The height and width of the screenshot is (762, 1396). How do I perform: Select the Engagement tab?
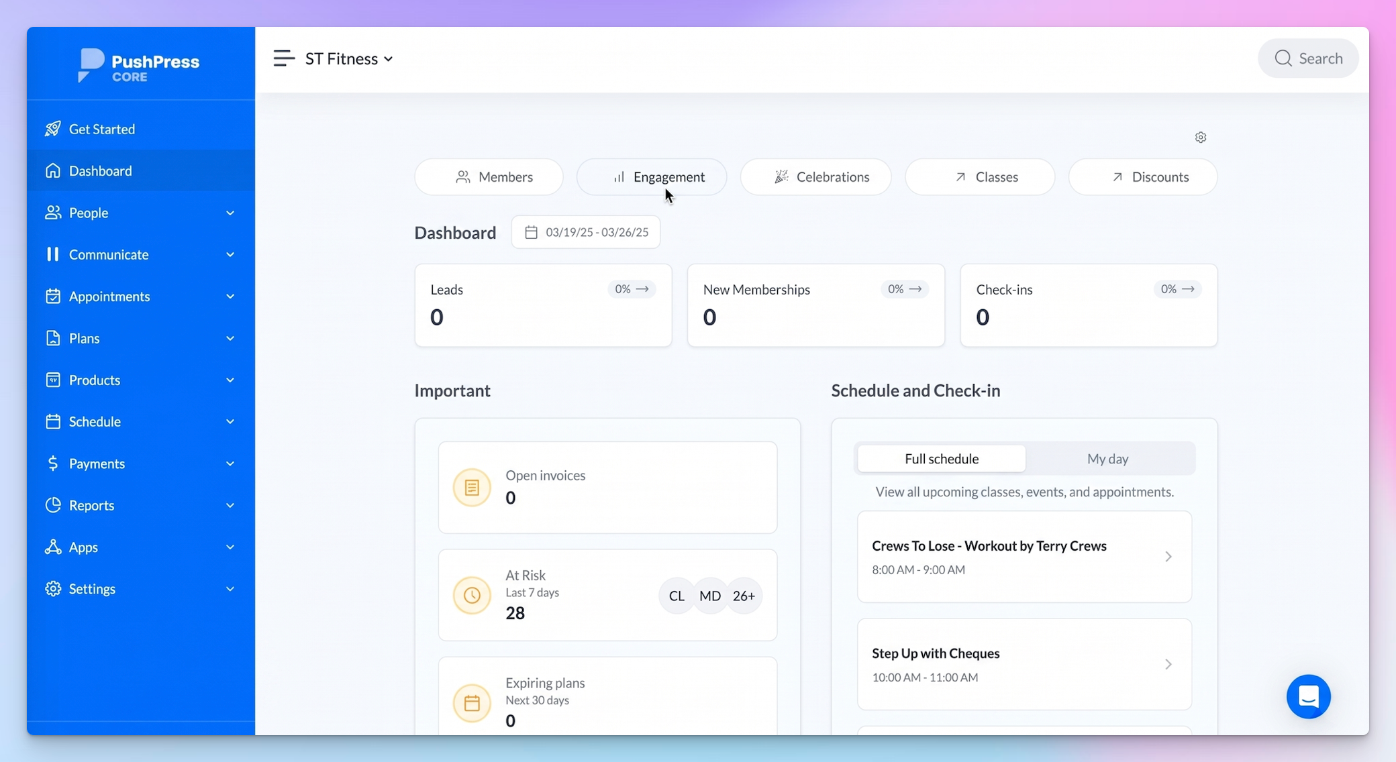tap(652, 177)
